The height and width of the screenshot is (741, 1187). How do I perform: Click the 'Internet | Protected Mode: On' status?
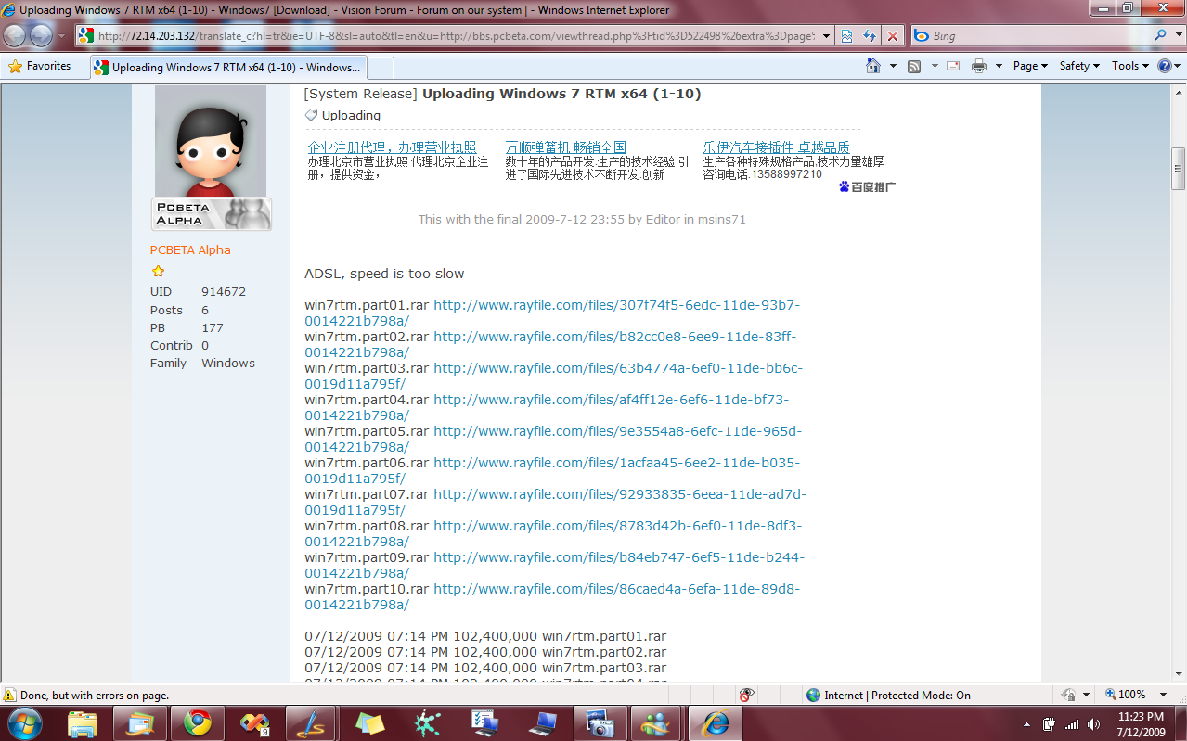888,695
